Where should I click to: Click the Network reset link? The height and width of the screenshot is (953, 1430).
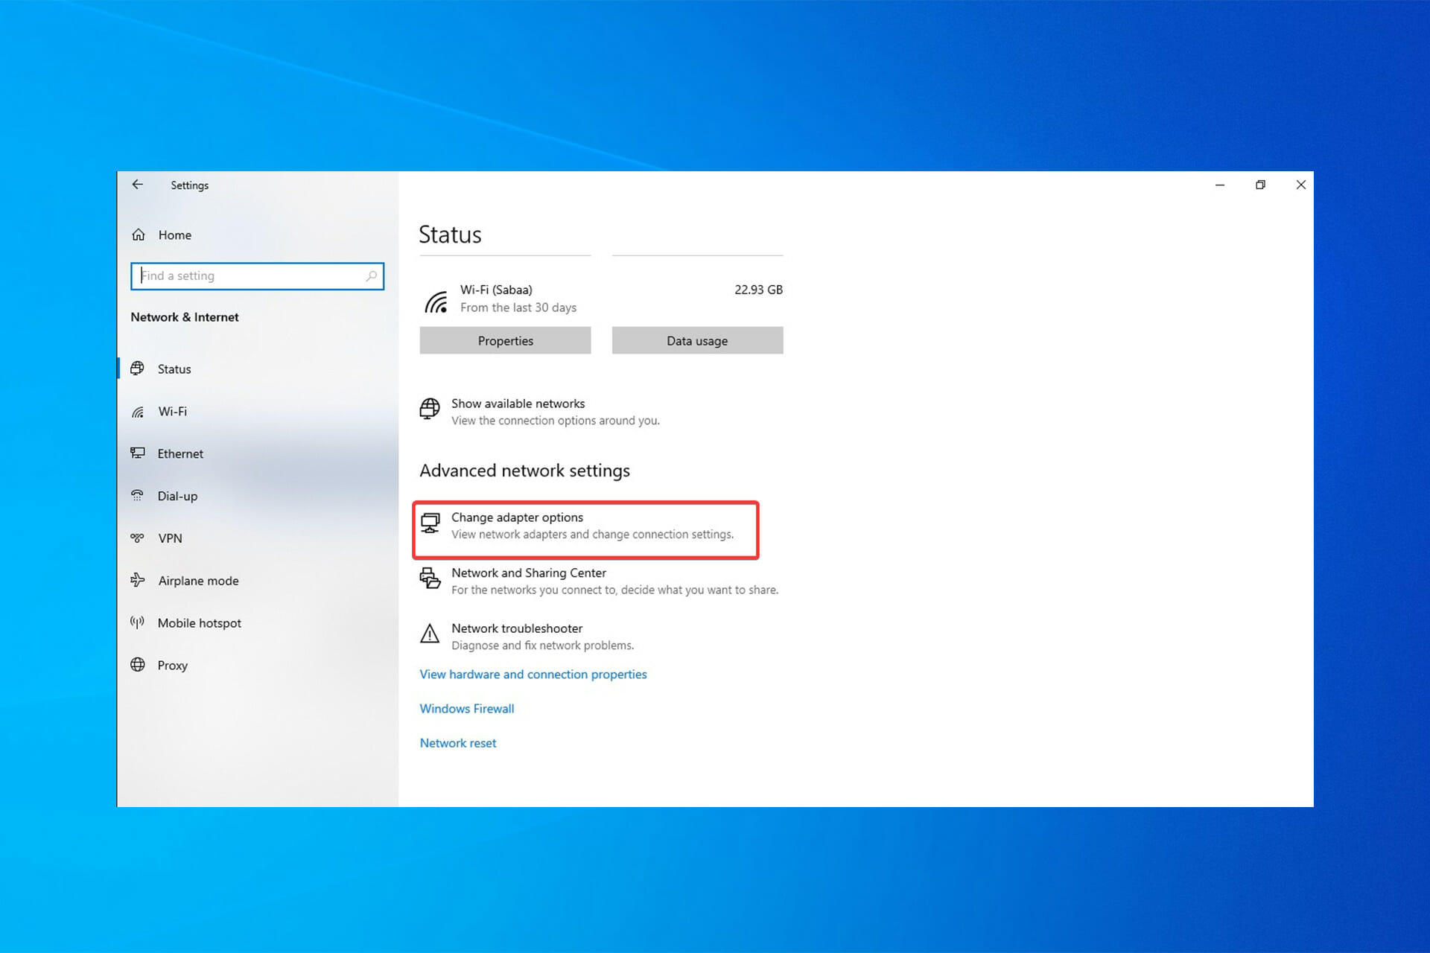coord(457,743)
